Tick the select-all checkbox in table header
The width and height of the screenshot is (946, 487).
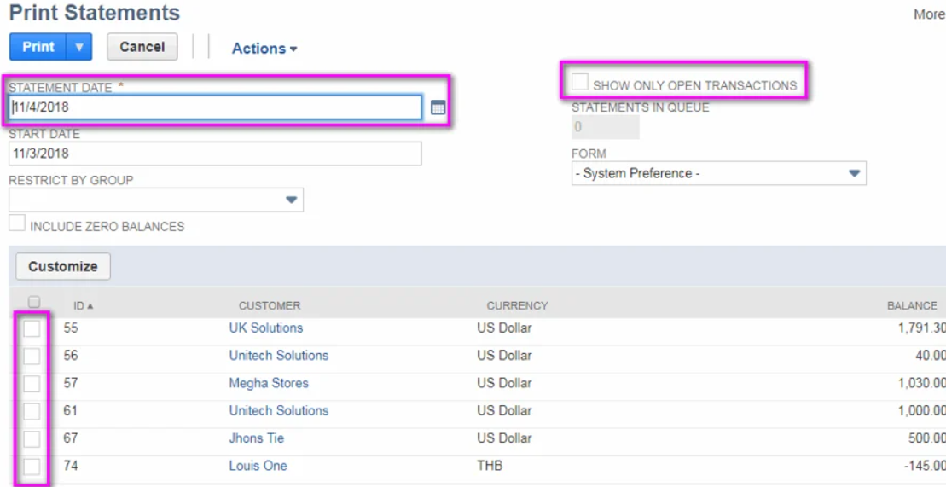pyautogui.click(x=34, y=302)
